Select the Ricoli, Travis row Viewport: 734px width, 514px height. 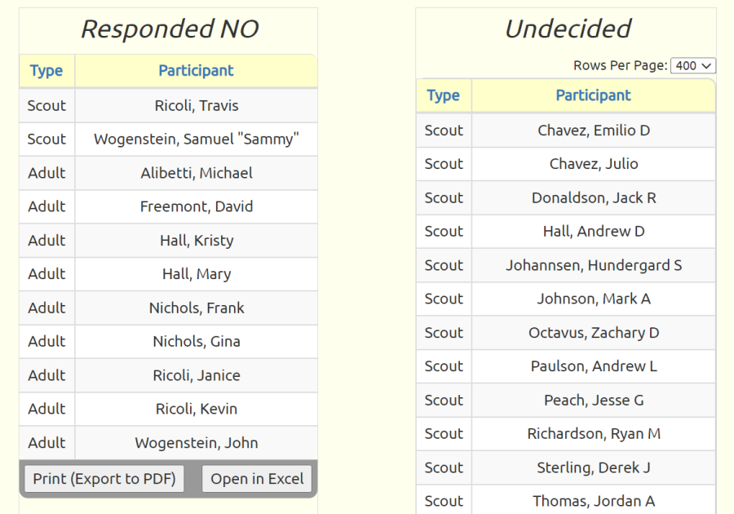coord(169,105)
